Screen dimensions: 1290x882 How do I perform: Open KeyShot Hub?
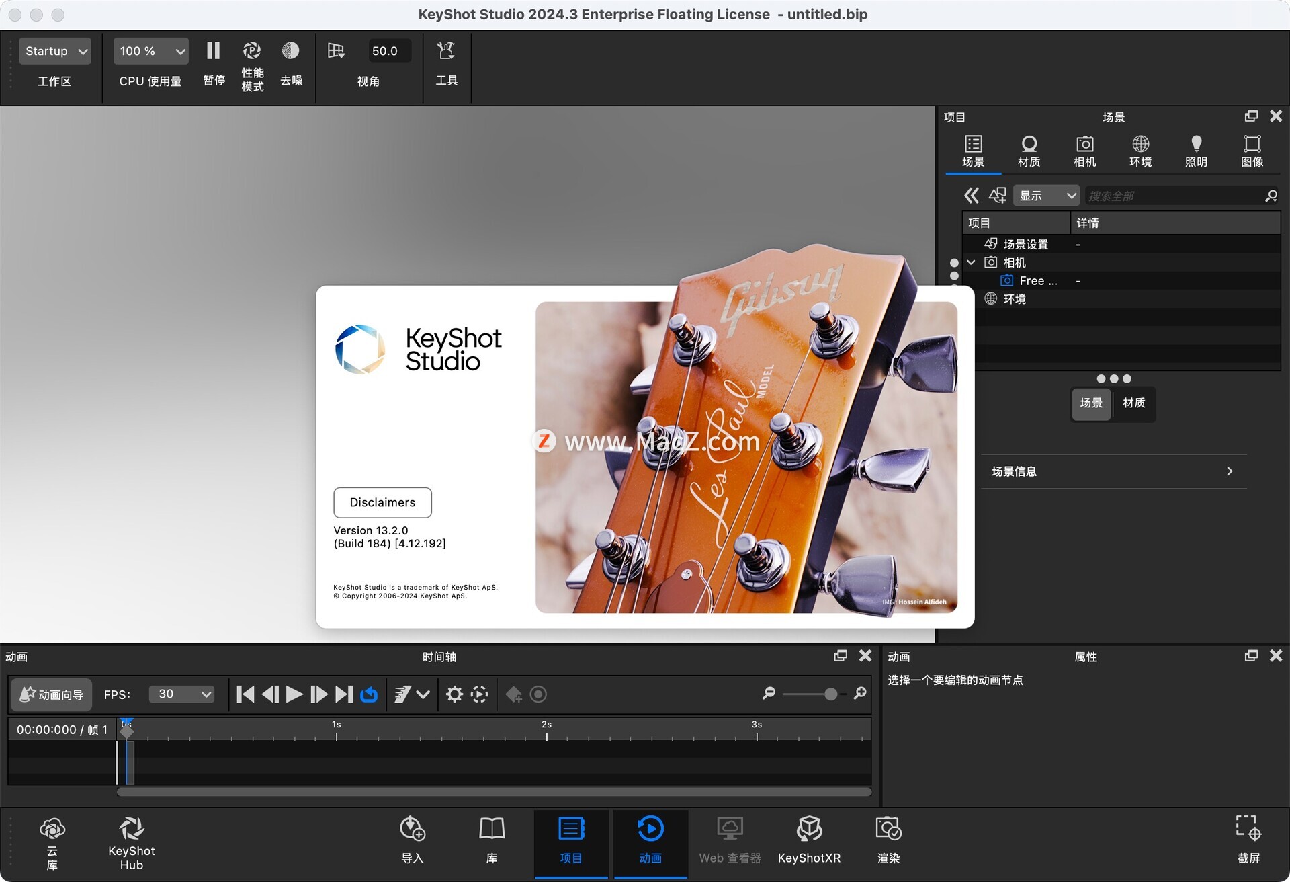132,844
